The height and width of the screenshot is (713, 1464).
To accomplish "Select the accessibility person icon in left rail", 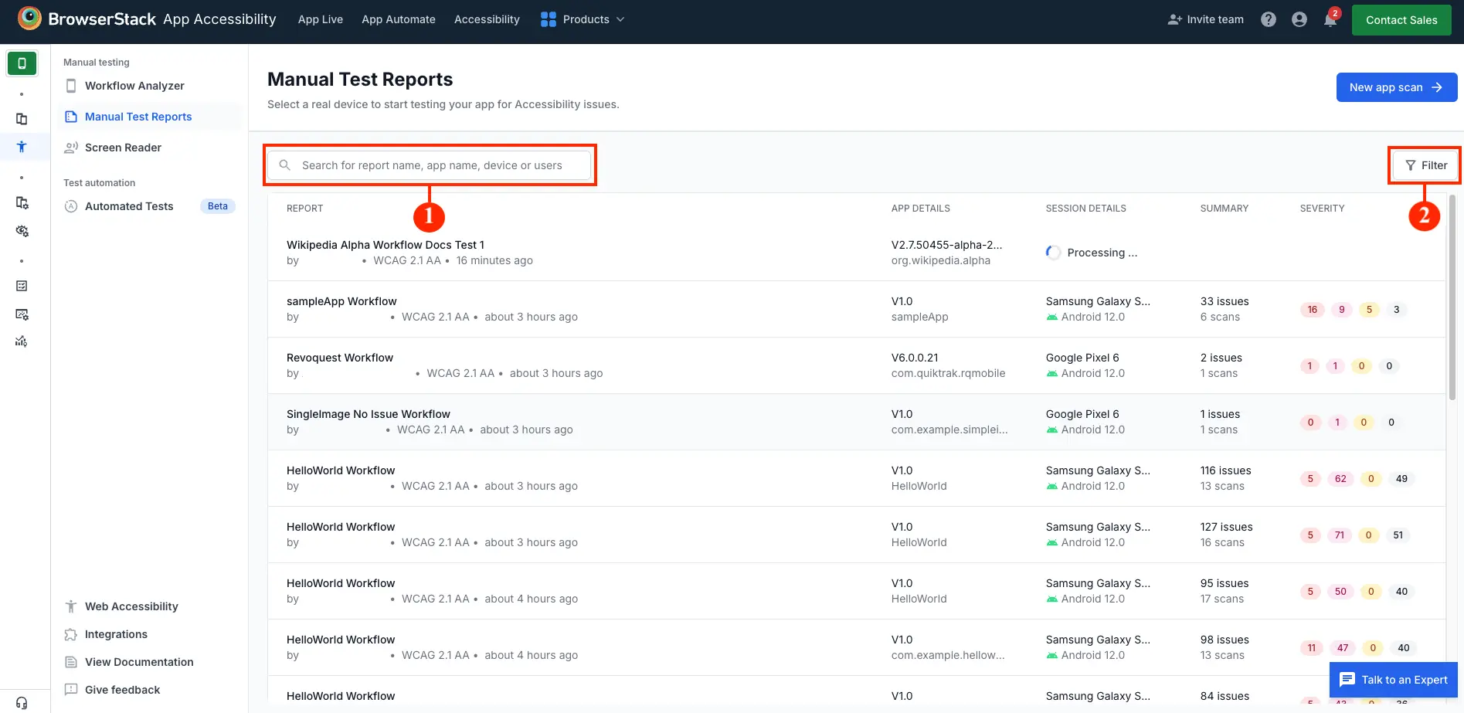I will pos(22,147).
